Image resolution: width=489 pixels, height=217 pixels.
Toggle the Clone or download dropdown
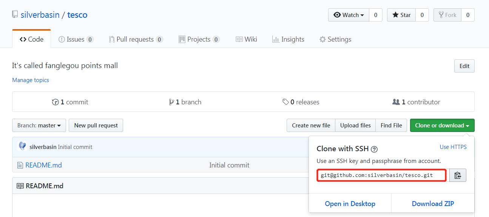[442, 126]
